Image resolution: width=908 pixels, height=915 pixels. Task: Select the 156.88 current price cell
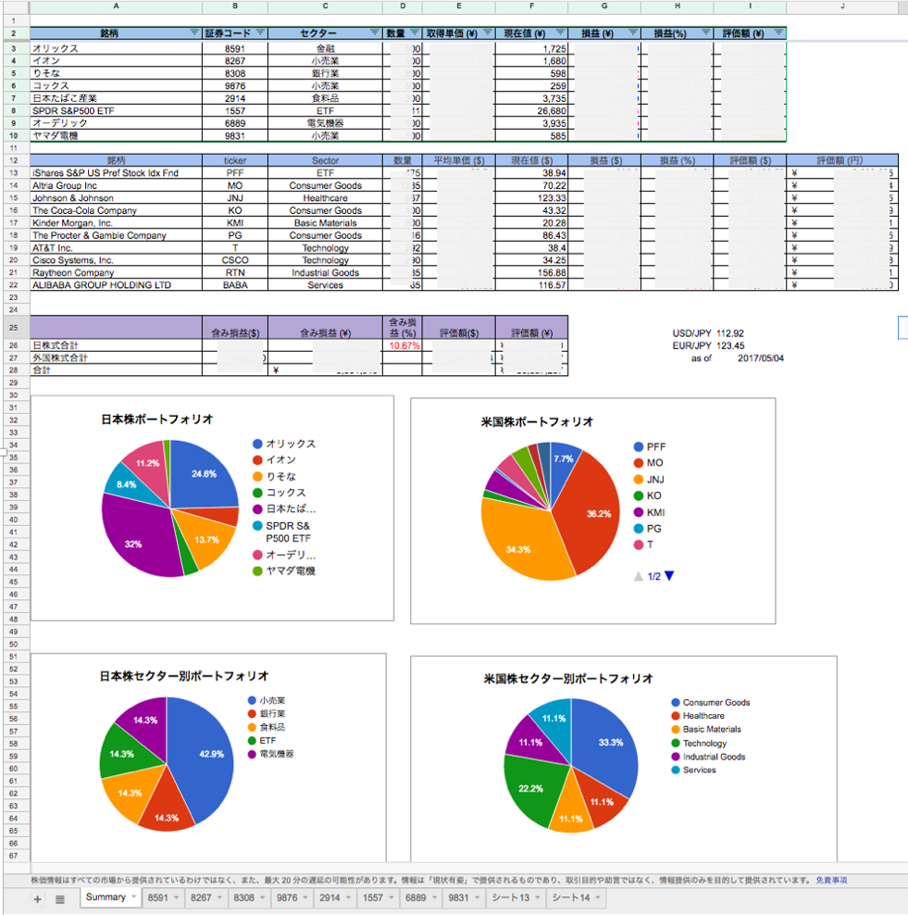[x=531, y=272]
